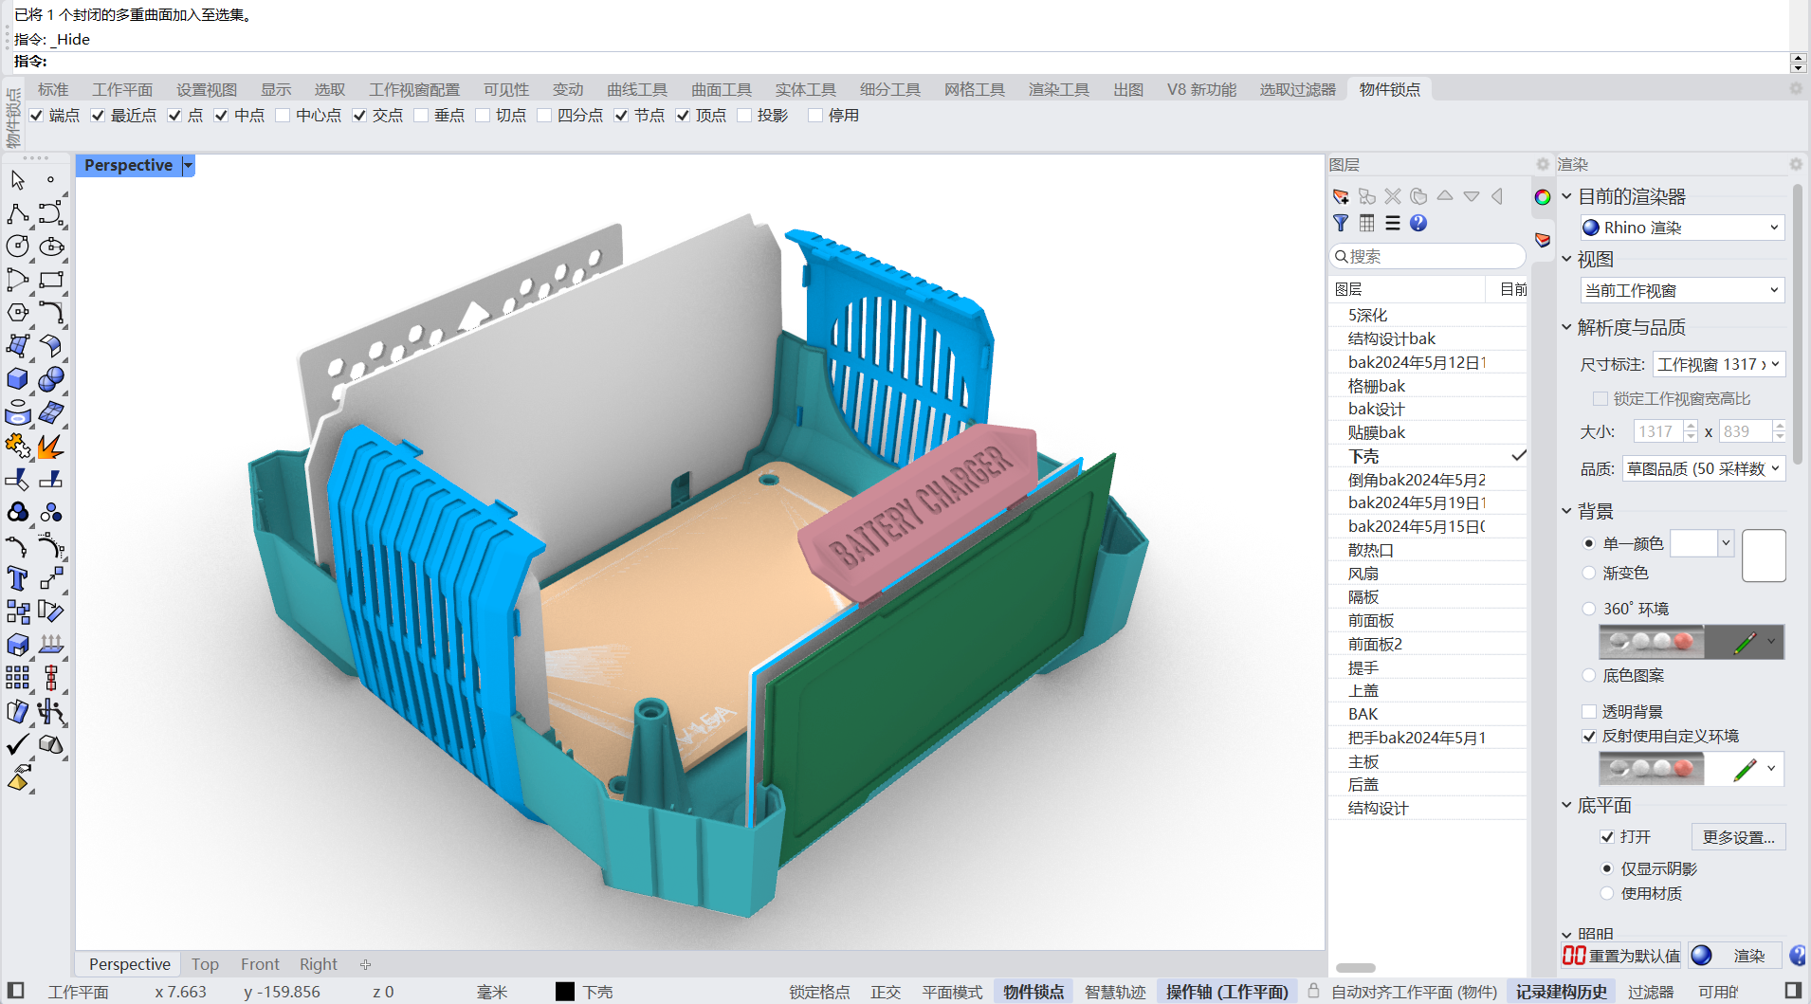Toggle the 最近点 (Near) osnap checkbox
1811x1004 pixels.
coord(98,116)
